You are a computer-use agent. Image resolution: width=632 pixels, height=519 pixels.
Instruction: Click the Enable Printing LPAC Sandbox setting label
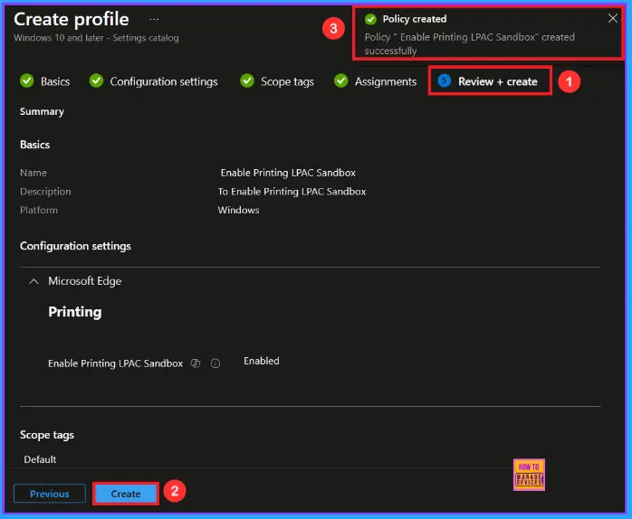pos(115,363)
